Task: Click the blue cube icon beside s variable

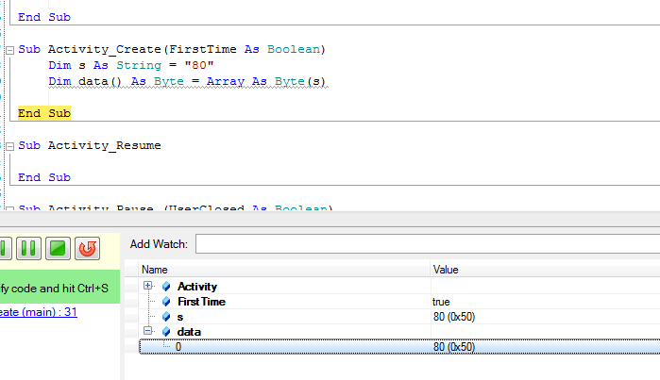Action: 166,317
